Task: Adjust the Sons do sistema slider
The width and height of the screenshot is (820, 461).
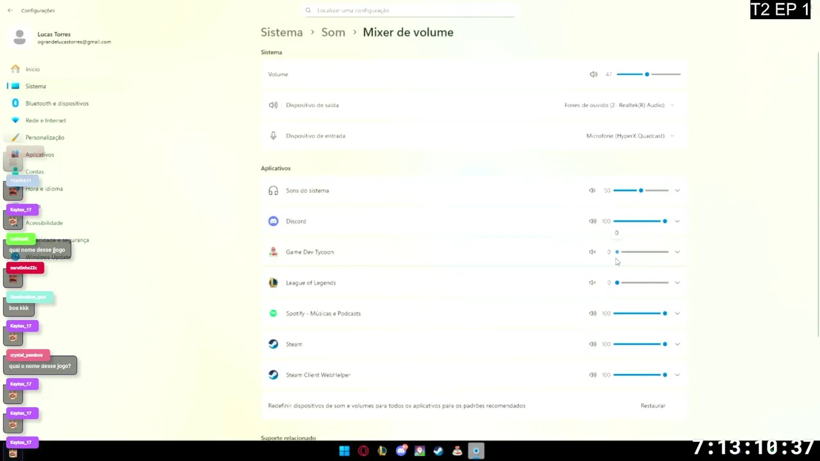Action: 641,190
